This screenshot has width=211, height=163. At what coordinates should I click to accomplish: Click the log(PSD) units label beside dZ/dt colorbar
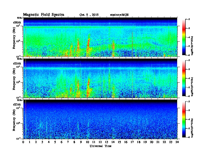click(x=192, y=128)
